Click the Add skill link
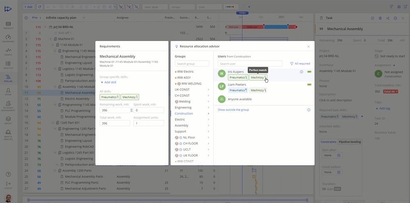Viewport: 410px width, 203px height. click(109, 82)
